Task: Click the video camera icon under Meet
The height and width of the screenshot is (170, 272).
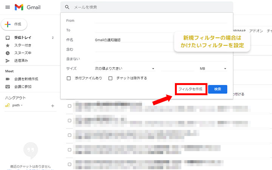Action: click(x=8, y=79)
